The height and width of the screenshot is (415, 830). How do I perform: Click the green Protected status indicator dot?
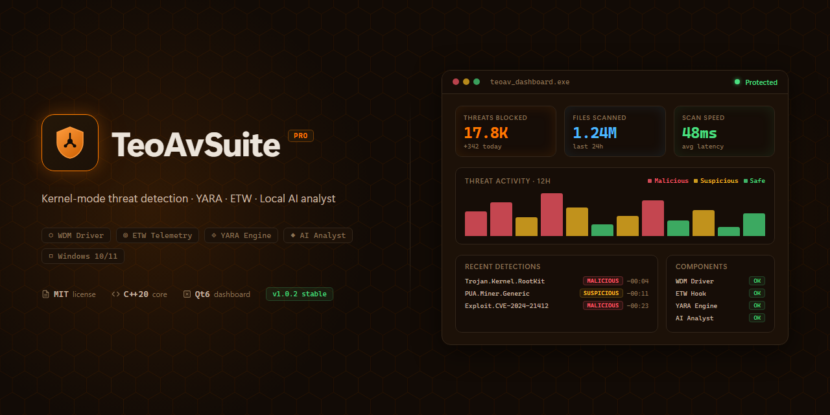[737, 82]
